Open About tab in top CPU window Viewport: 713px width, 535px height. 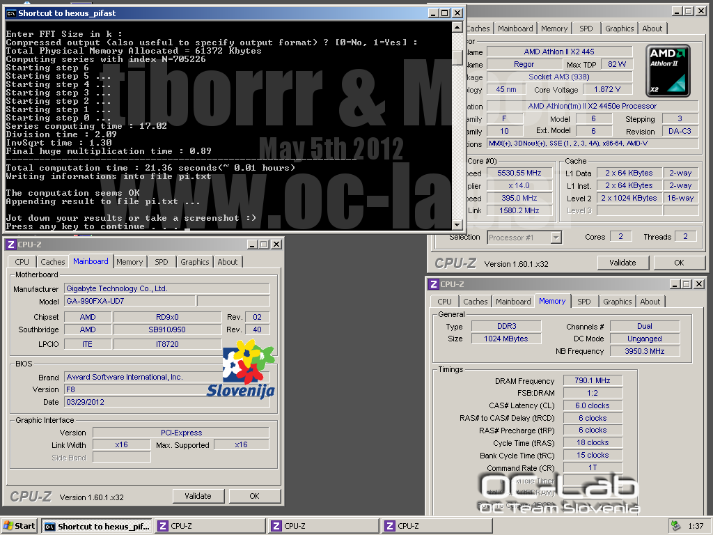(x=652, y=29)
